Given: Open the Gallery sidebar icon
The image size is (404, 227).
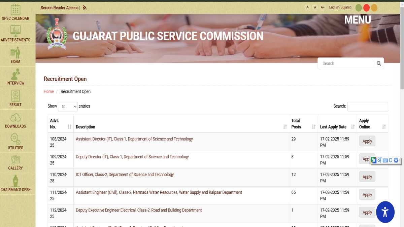Looking at the screenshot, I should pyautogui.click(x=15, y=160).
